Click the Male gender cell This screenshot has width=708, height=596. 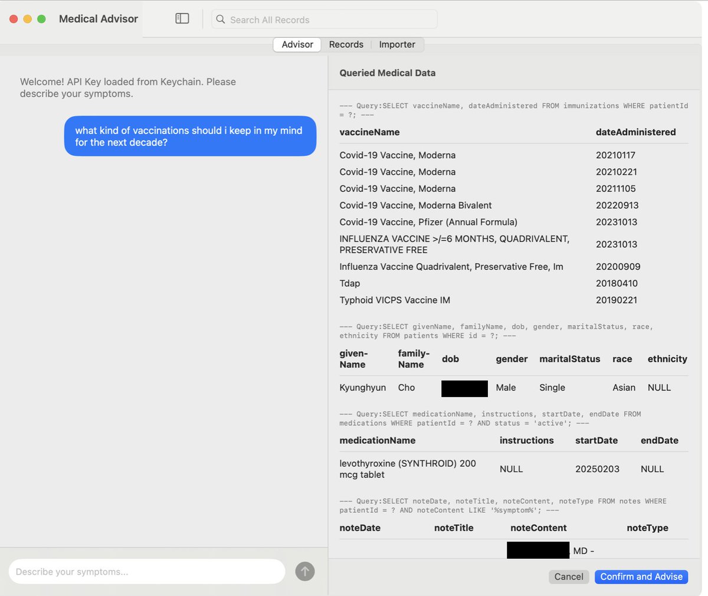pos(506,388)
